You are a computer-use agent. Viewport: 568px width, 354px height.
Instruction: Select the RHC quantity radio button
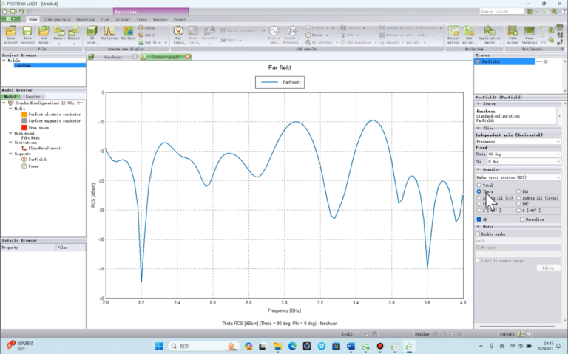point(518,204)
